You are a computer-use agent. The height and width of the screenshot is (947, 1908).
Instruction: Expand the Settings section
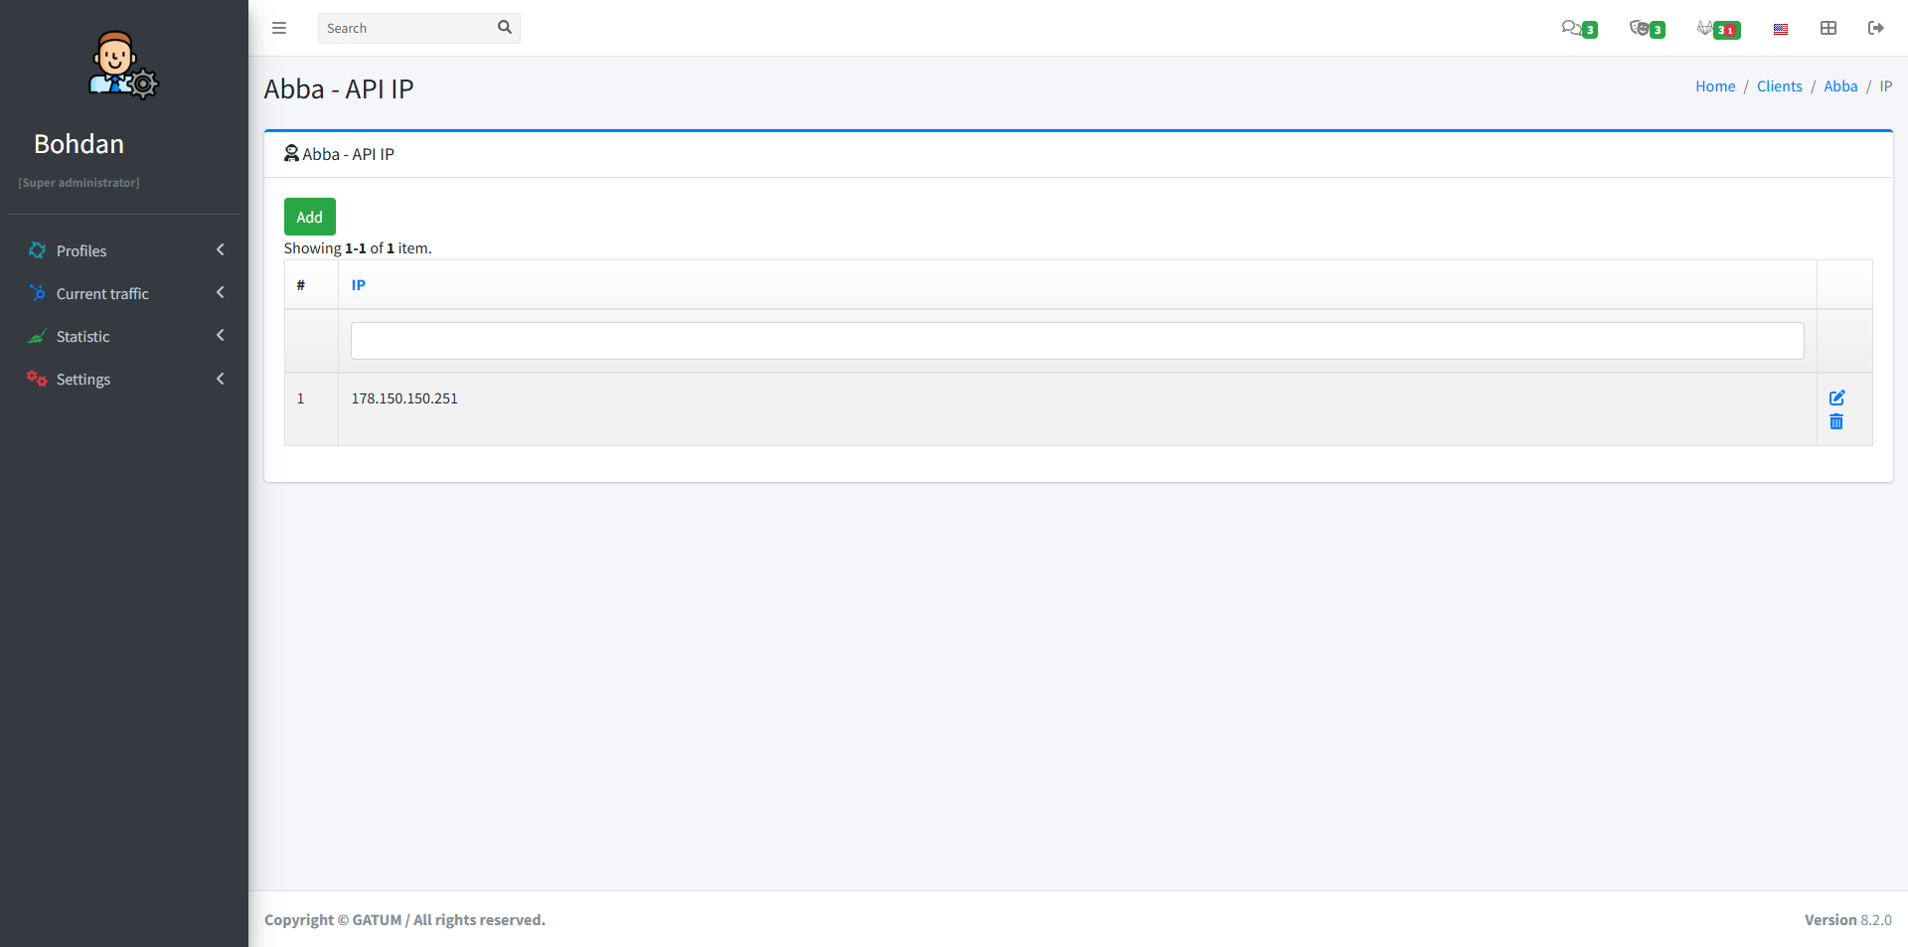(x=220, y=379)
